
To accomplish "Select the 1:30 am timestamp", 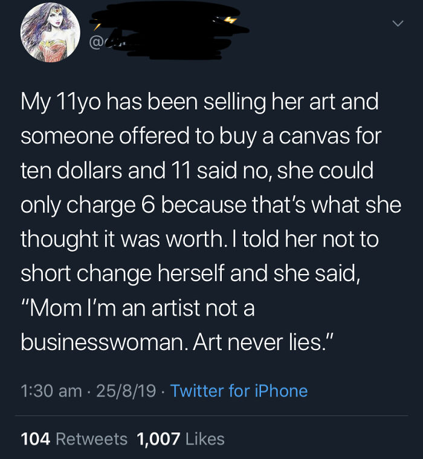I will 51,391.
